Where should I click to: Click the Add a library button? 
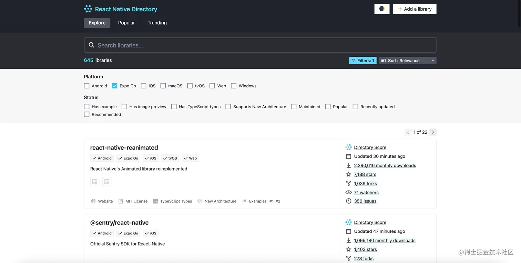tap(415, 9)
